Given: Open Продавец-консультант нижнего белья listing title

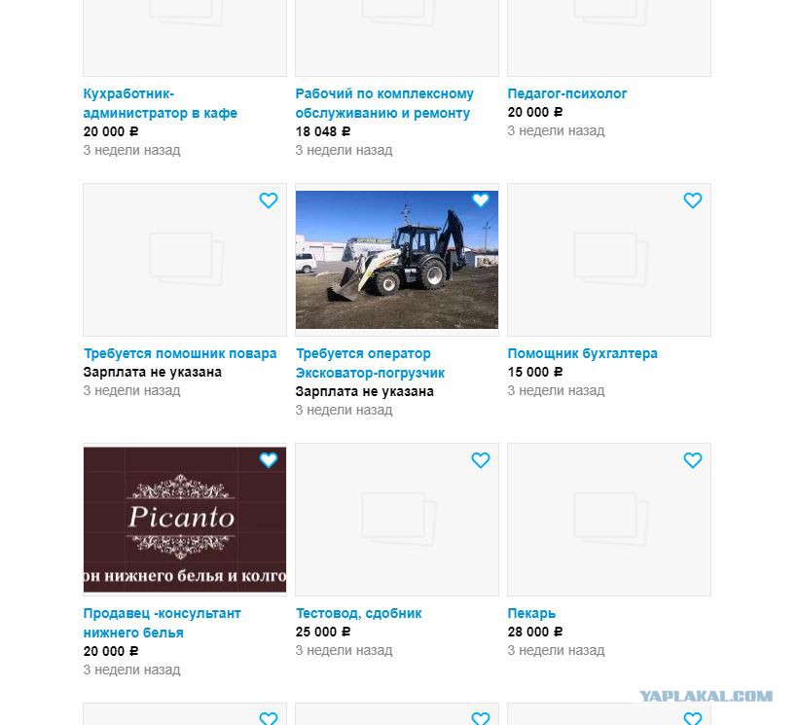Looking at the screenshot, I should 162,623.
